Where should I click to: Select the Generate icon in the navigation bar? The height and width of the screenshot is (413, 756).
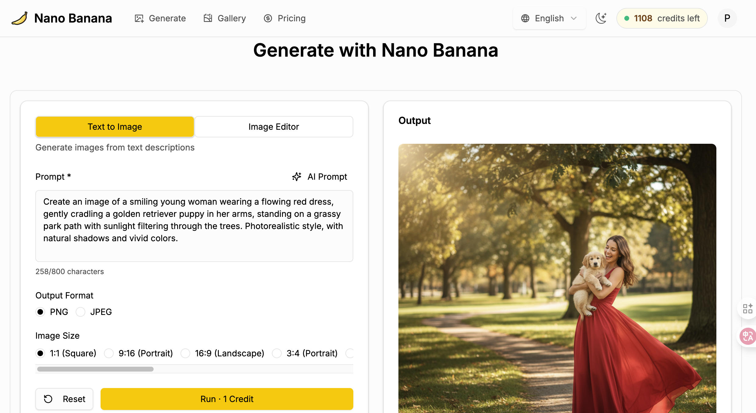(139, 18)
